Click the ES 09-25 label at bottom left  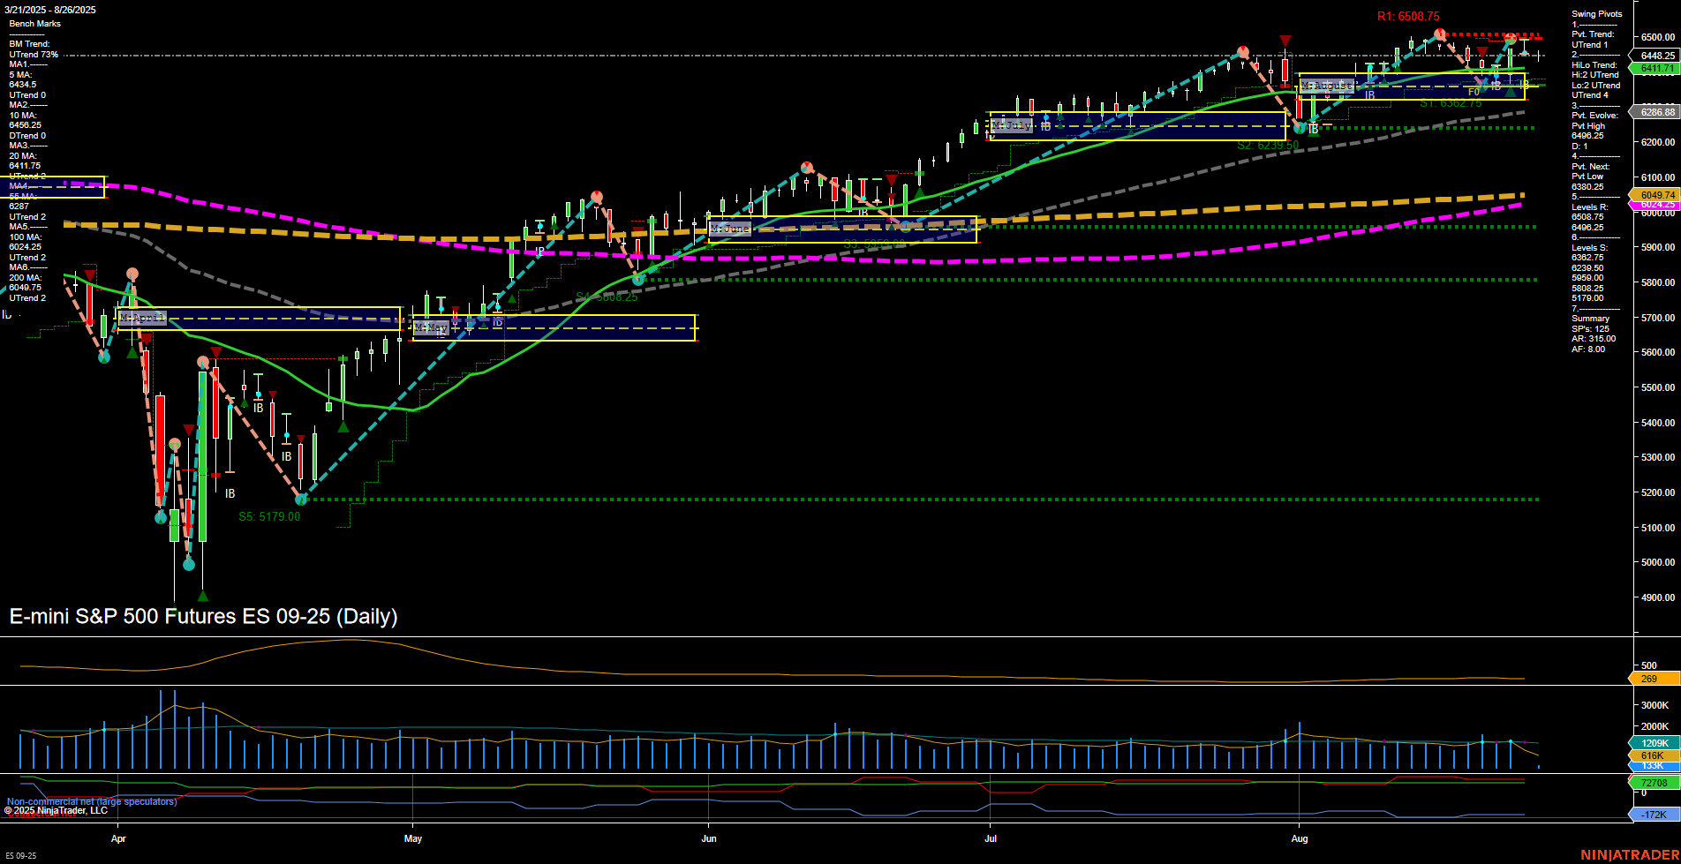click(x=19, y=857)
